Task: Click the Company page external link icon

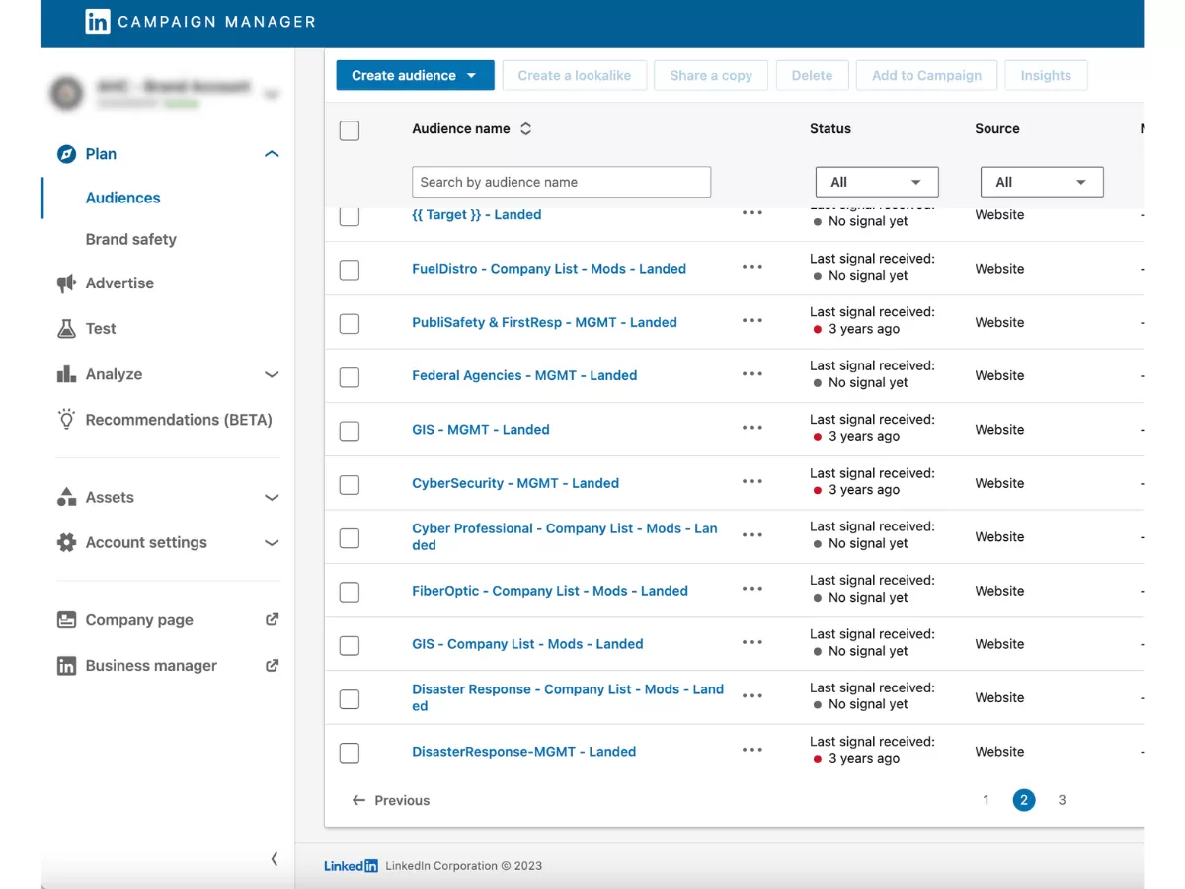Action: (x=273, y=619)
